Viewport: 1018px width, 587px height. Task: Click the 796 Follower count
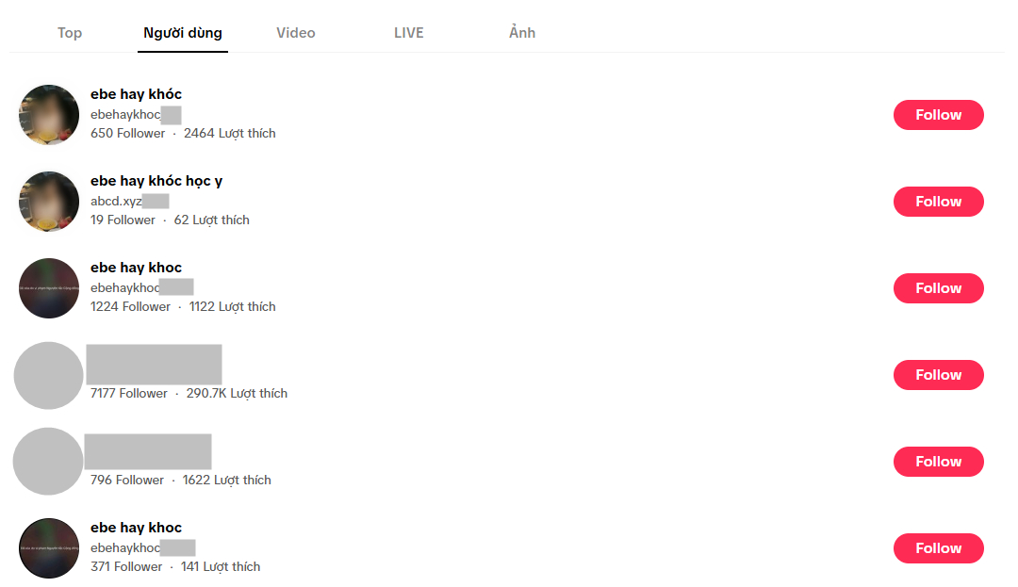coord(127,480)
